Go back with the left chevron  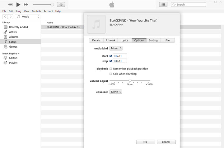pos(5,17)
